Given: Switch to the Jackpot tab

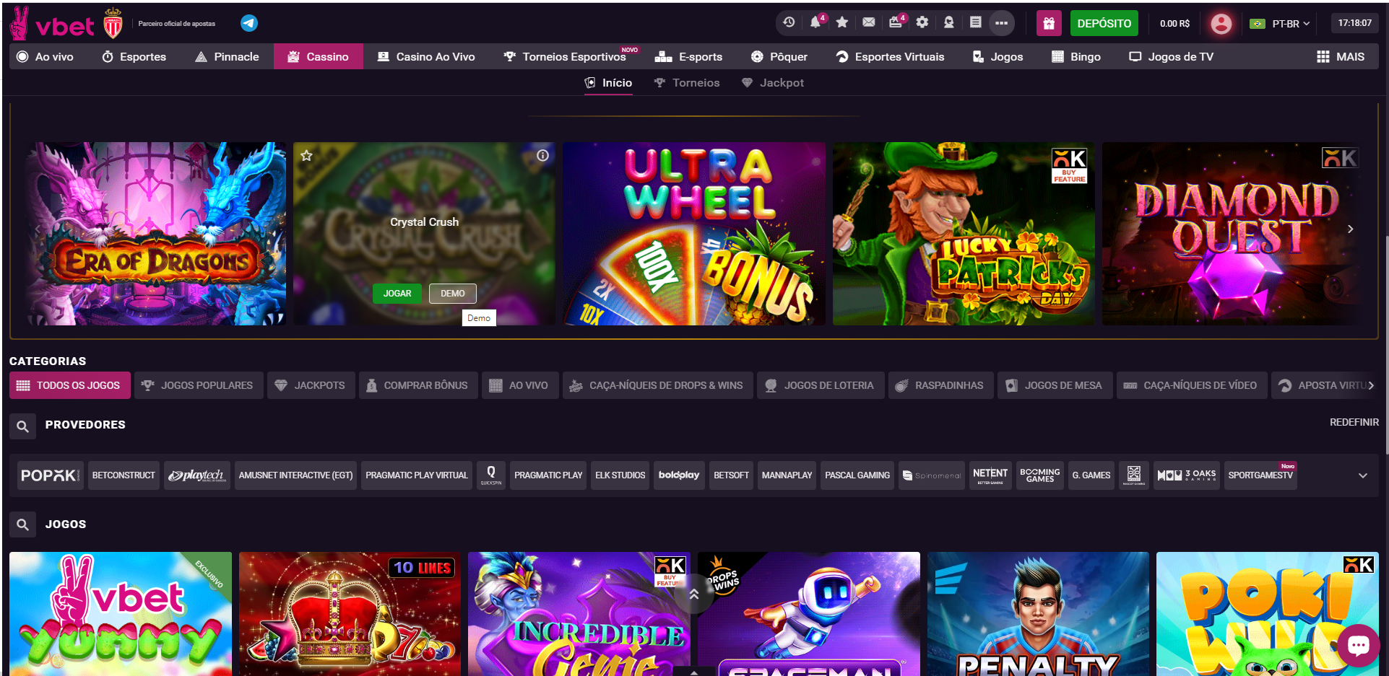Looking at the screenshot, I should pos(773,83).
